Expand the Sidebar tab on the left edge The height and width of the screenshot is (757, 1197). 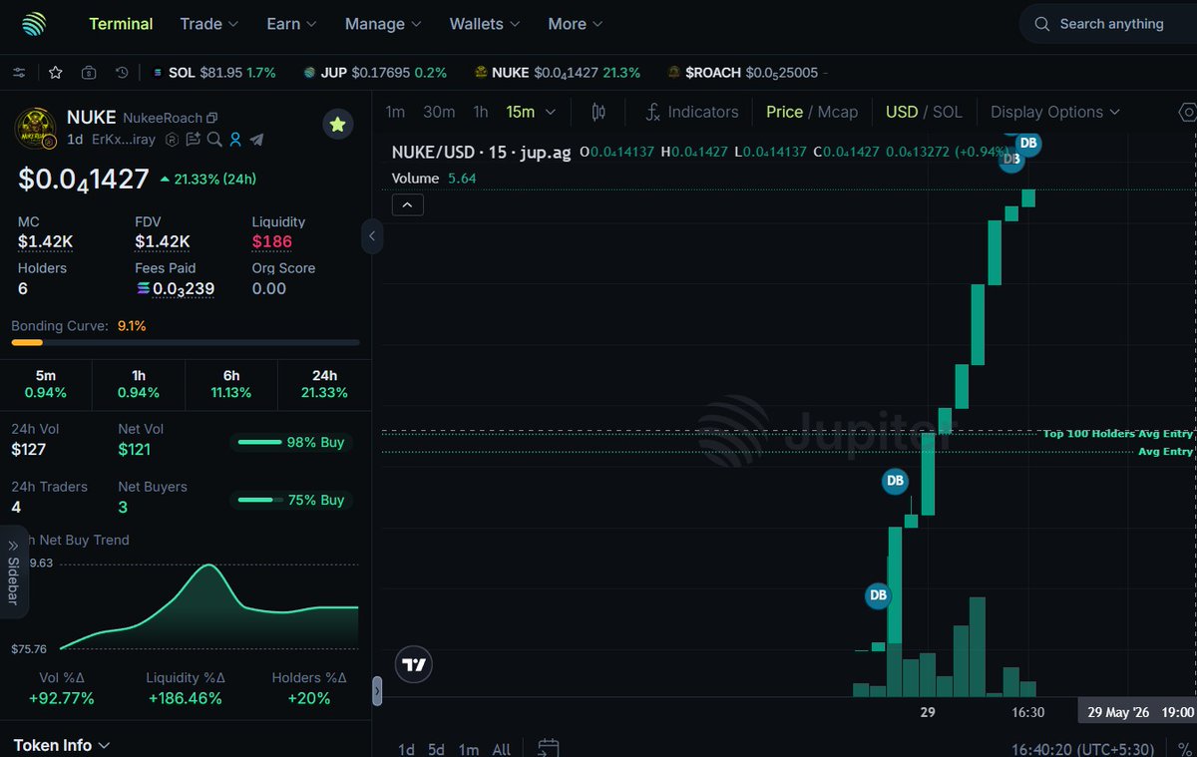click(x=13, y=572)
